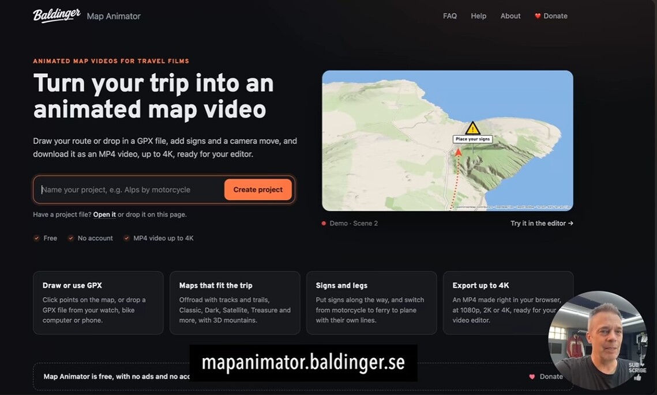Click the yellow warning sign on map
Image resolution: width=657 pixels, height=395 pixels.
pos(472,128)
